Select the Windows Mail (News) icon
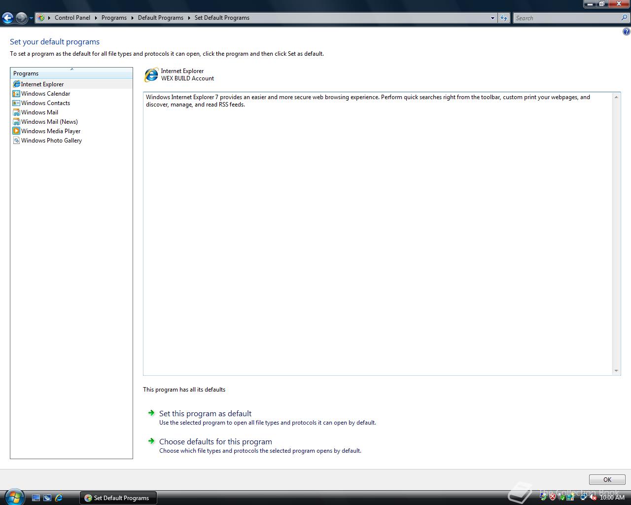Image resolution: width=631 pixels, height=505 pixels. click(16, 122)
